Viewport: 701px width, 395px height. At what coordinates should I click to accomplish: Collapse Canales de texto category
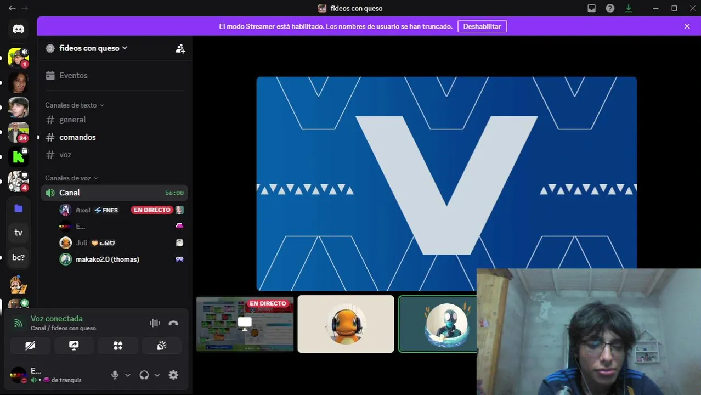click(74, 105)
